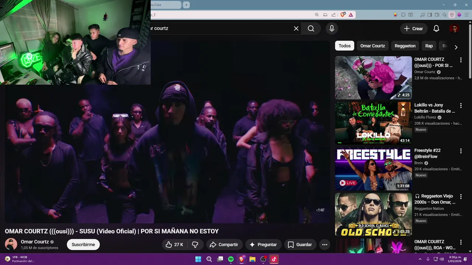Open Omar Courtz channel avatar
Image resolution: width=472 pixels, height=265 pixels.
(11, 244)
